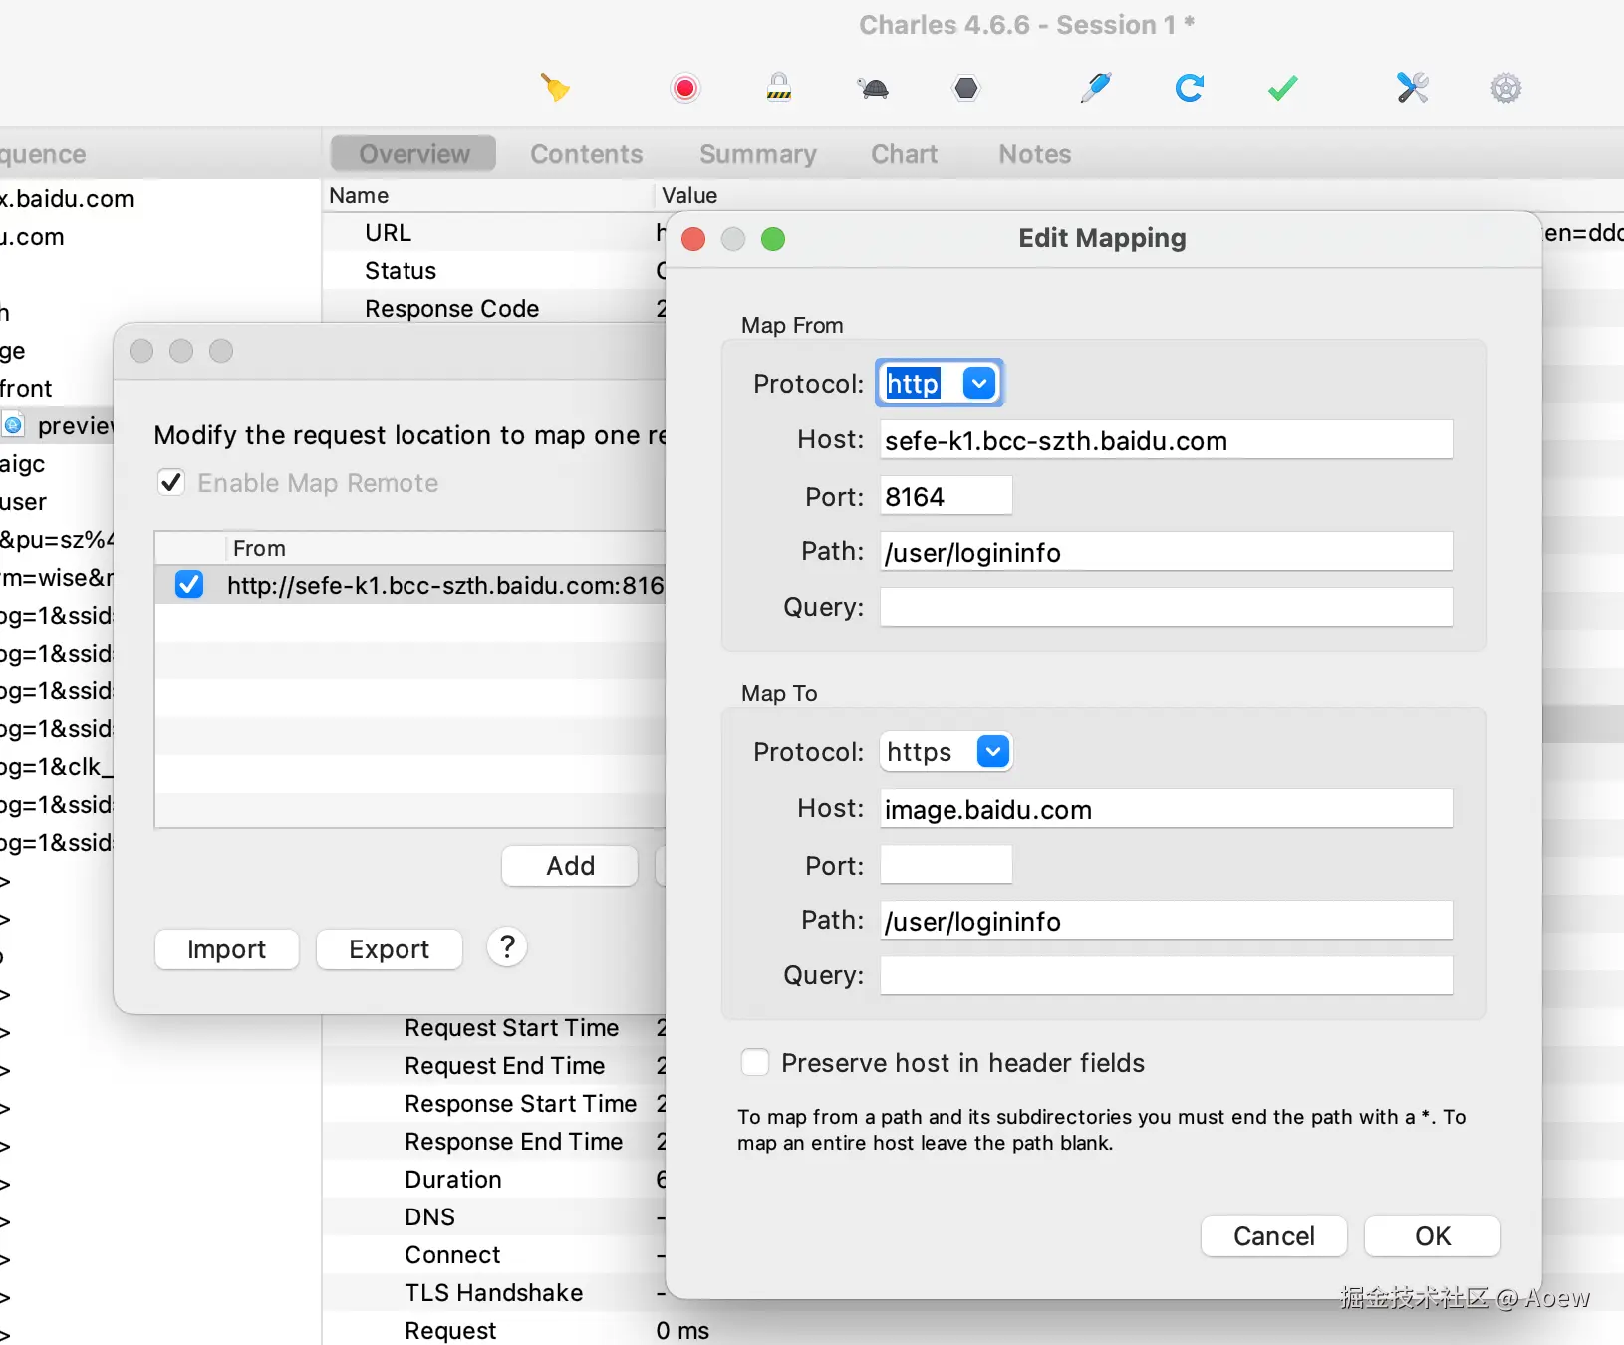The height and width of the screenshot is (1345, 1624).
Task: Click the empty Map To Query field
Action: click(1167, 976)
